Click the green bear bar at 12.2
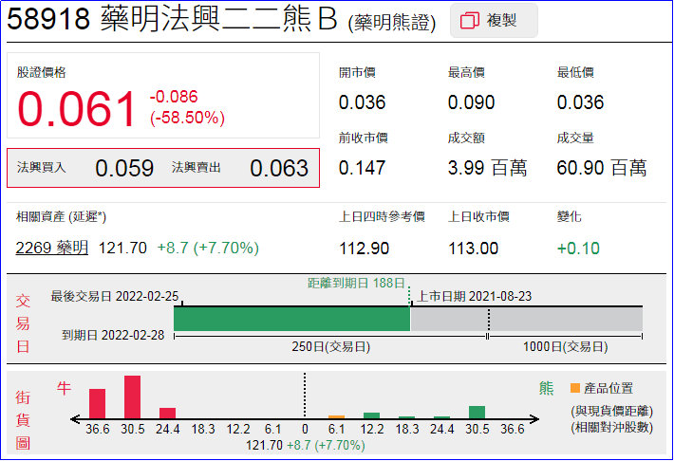The width and height of the screenshot is (674, 461). (x=371, y=415)
